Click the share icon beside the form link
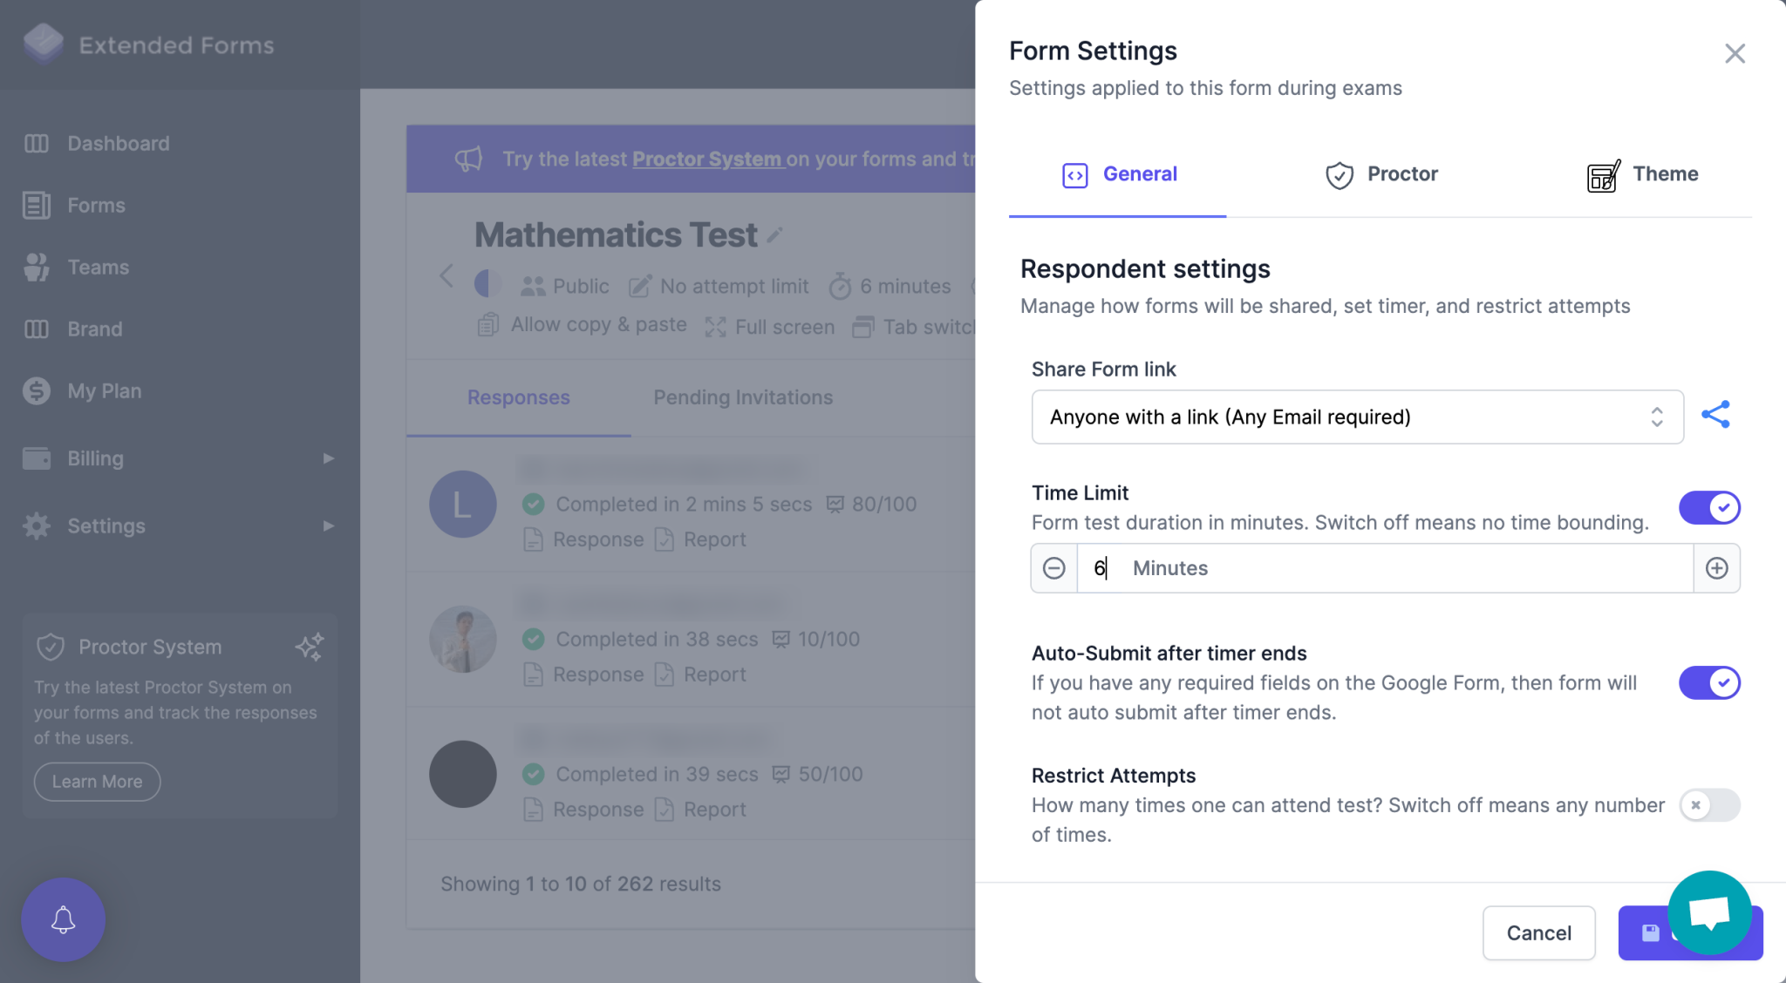The height and width of the screenshot is (983, 1786). point(1716,415)
